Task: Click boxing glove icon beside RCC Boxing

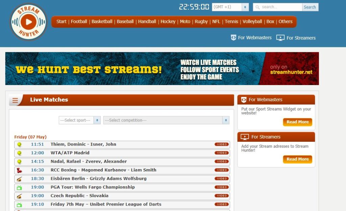Action: tap(19, 170)
